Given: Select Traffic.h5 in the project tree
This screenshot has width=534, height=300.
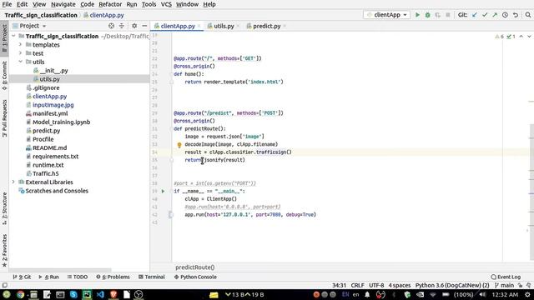Looking at the screenshot, I should pos(46,173).
